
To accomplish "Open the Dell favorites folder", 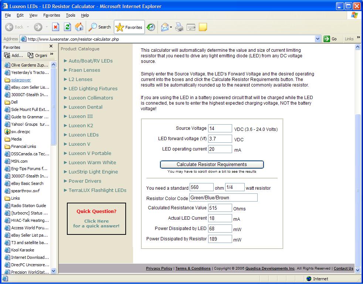I will click(11, 102).
